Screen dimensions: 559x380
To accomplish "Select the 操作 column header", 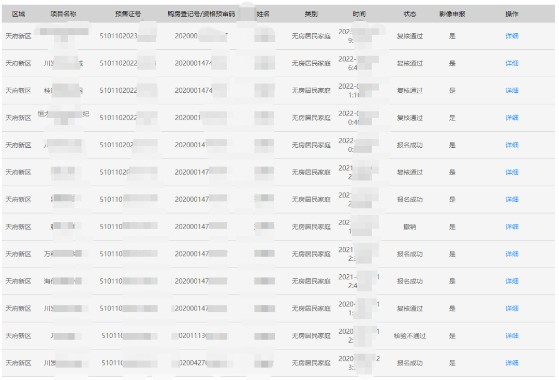I will coord(512,14).
